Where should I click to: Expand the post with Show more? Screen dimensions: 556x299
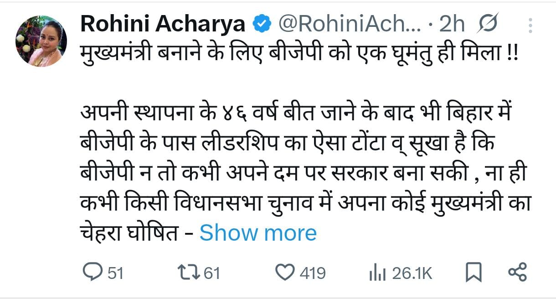point(258,233)
